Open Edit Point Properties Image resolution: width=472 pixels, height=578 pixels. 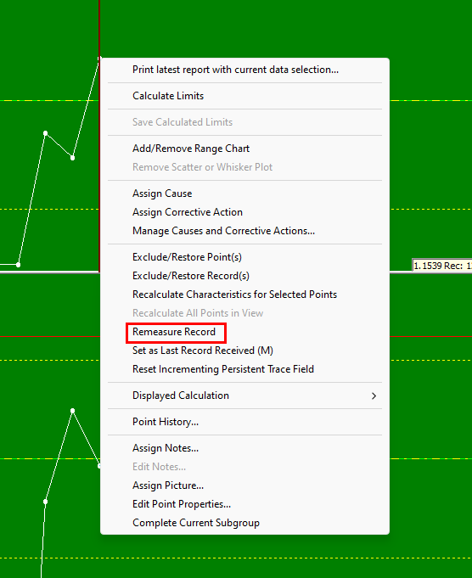pyautogui.click(x=244, y=504)
